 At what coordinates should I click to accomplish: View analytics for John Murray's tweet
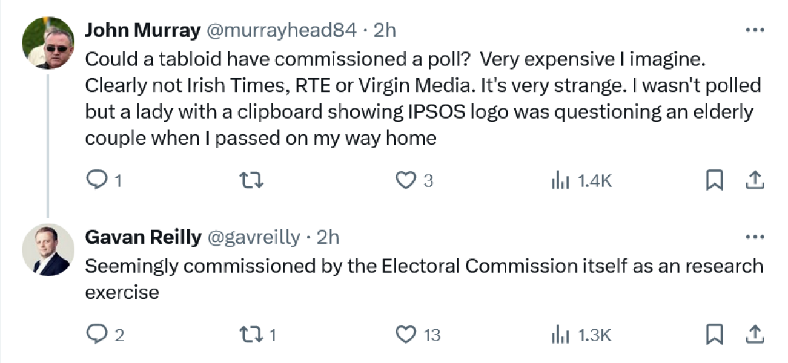click(558, 180)
